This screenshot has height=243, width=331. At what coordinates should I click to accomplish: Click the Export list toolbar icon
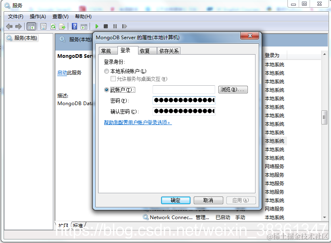point(62,26)
